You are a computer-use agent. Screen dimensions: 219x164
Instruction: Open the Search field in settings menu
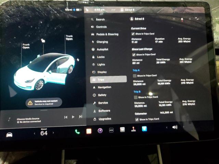(x=98, y=19)
